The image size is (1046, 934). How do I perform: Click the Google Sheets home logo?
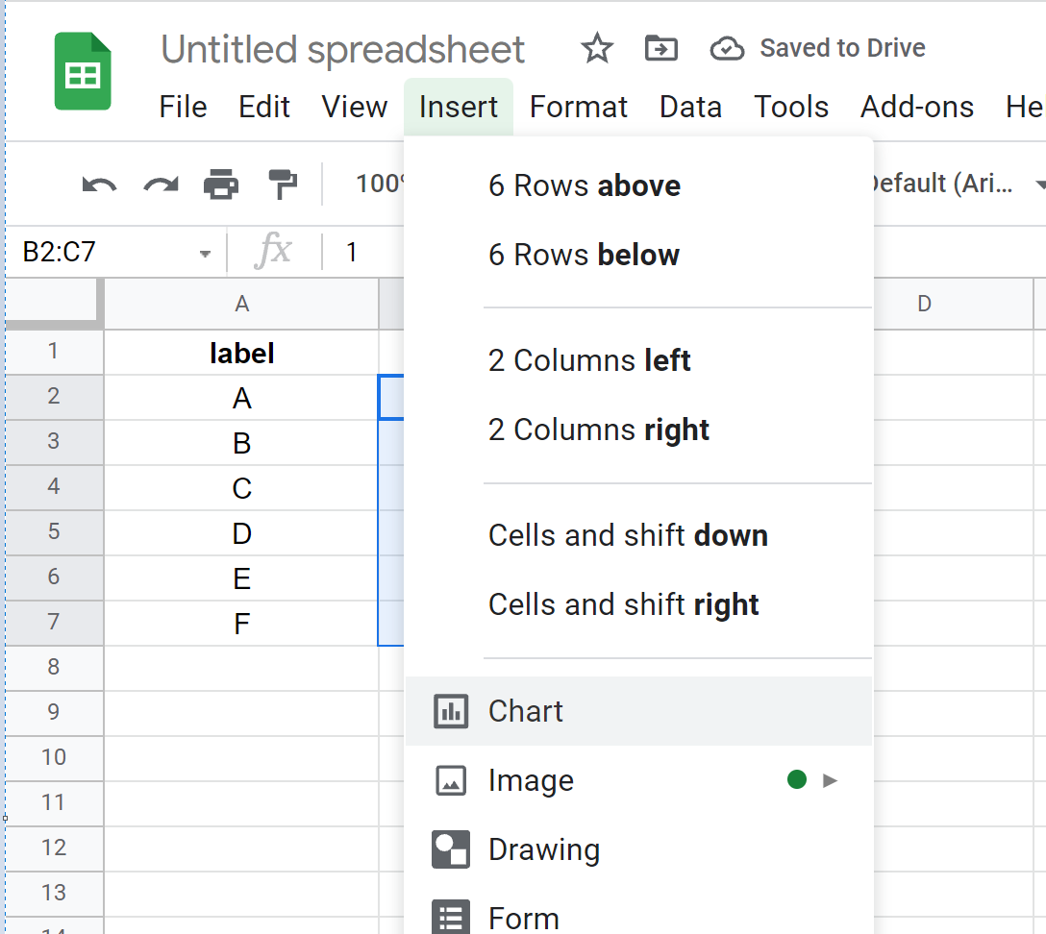(83, 72)
